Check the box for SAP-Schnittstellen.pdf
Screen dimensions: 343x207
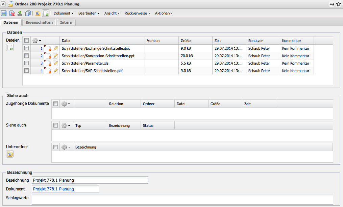pos(26,71)
